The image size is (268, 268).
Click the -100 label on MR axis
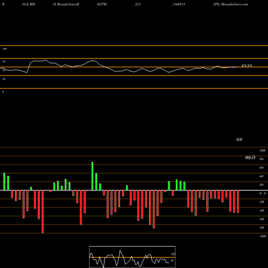263,236
